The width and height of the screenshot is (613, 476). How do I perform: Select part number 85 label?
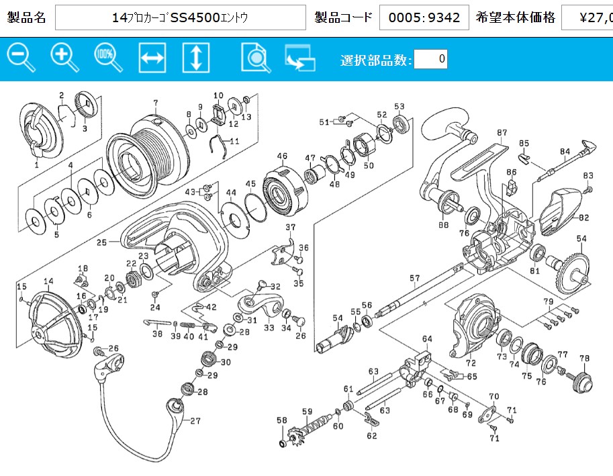(x=524, y=143)
